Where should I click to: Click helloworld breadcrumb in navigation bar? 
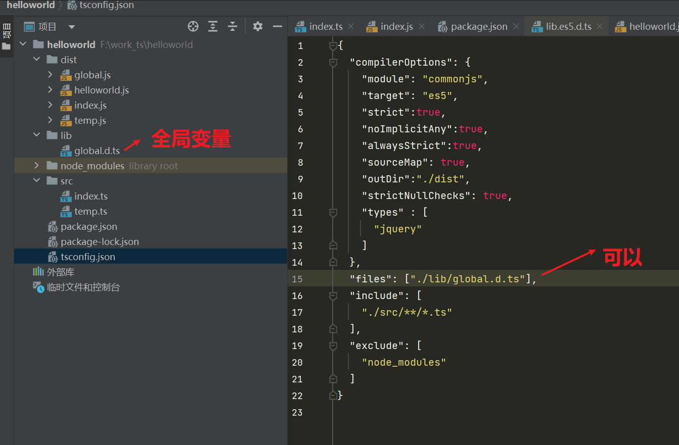coord(30,5)
